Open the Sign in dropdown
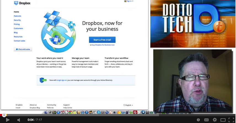This screenshot has width=236, height=123. 129,1
